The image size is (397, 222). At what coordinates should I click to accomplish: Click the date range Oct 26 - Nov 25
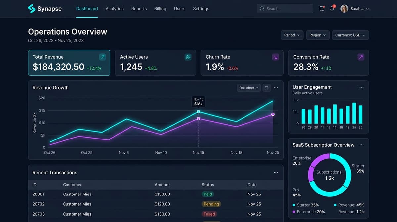point(56,40)
